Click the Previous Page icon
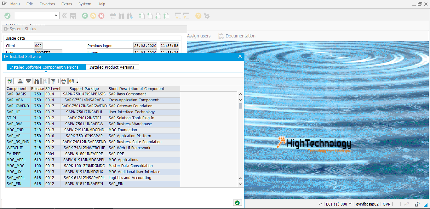The width and height of the screenshot is (430, 209). 150,16
